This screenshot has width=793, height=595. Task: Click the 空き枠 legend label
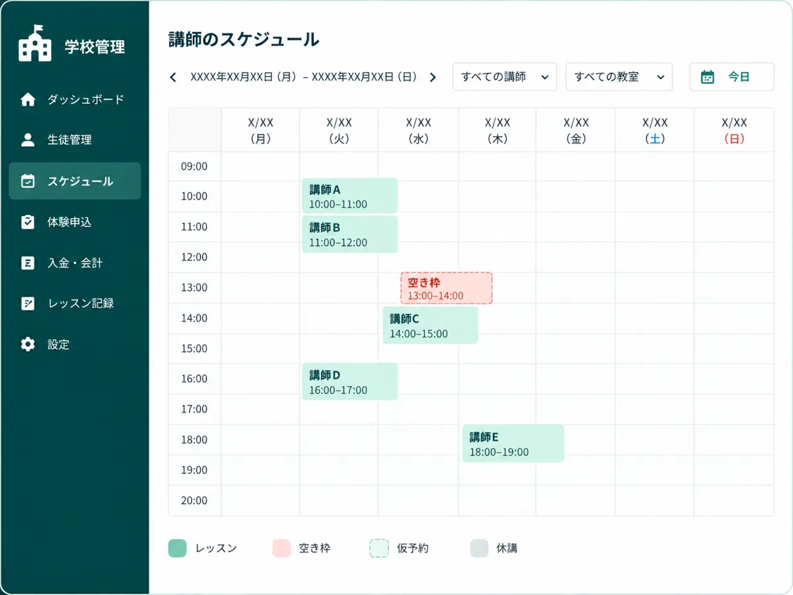click(315, 548)
